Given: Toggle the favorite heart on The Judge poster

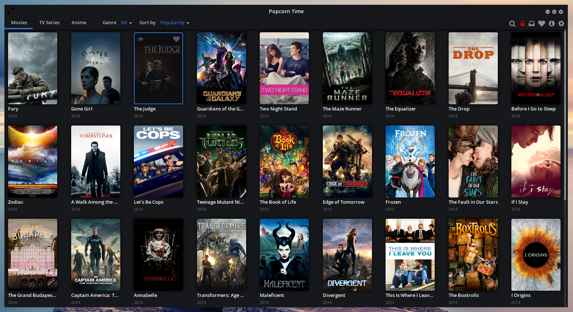Looking at the screenshot, I should pos(176,39).
